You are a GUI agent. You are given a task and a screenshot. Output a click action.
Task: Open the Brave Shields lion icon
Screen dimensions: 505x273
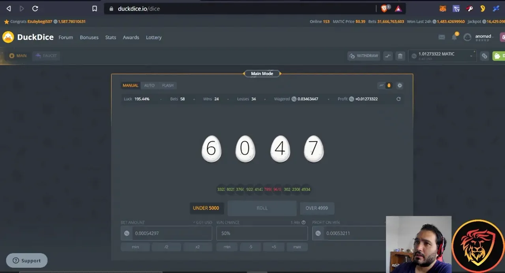(x=385, y=8)
